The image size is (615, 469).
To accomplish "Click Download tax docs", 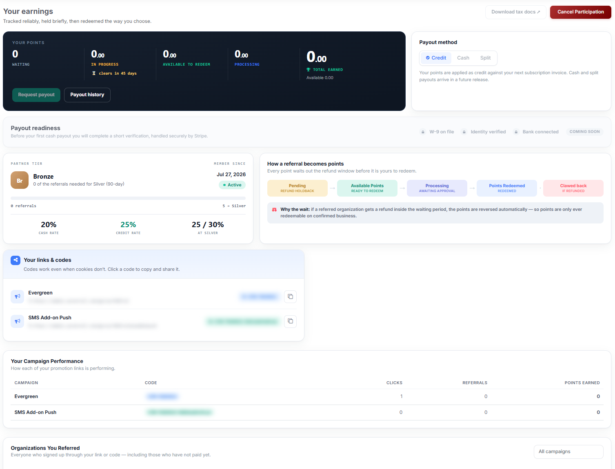I will (516, 12).
